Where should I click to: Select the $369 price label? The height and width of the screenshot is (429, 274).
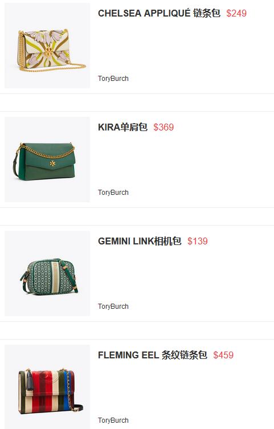pos(163,127)
